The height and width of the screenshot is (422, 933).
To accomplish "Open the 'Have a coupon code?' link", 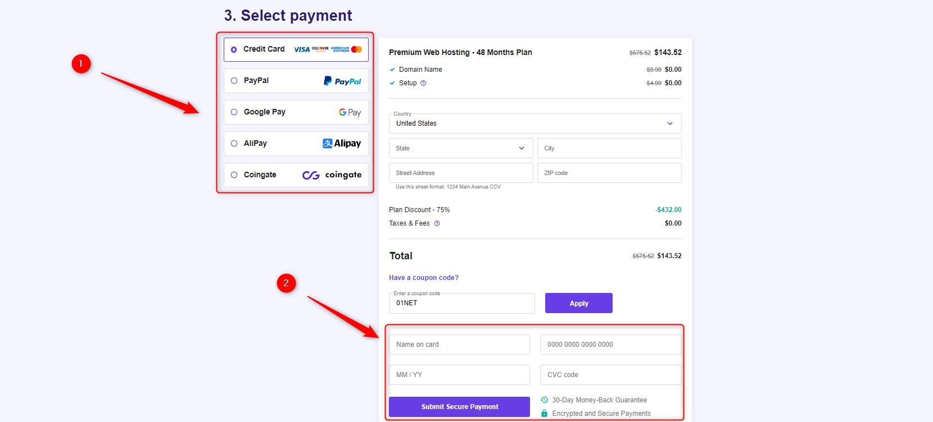I will point(424,278).
